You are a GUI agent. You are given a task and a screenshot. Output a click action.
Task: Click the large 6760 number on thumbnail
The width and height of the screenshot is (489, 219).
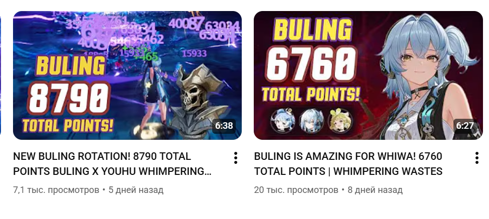[311, 67]
